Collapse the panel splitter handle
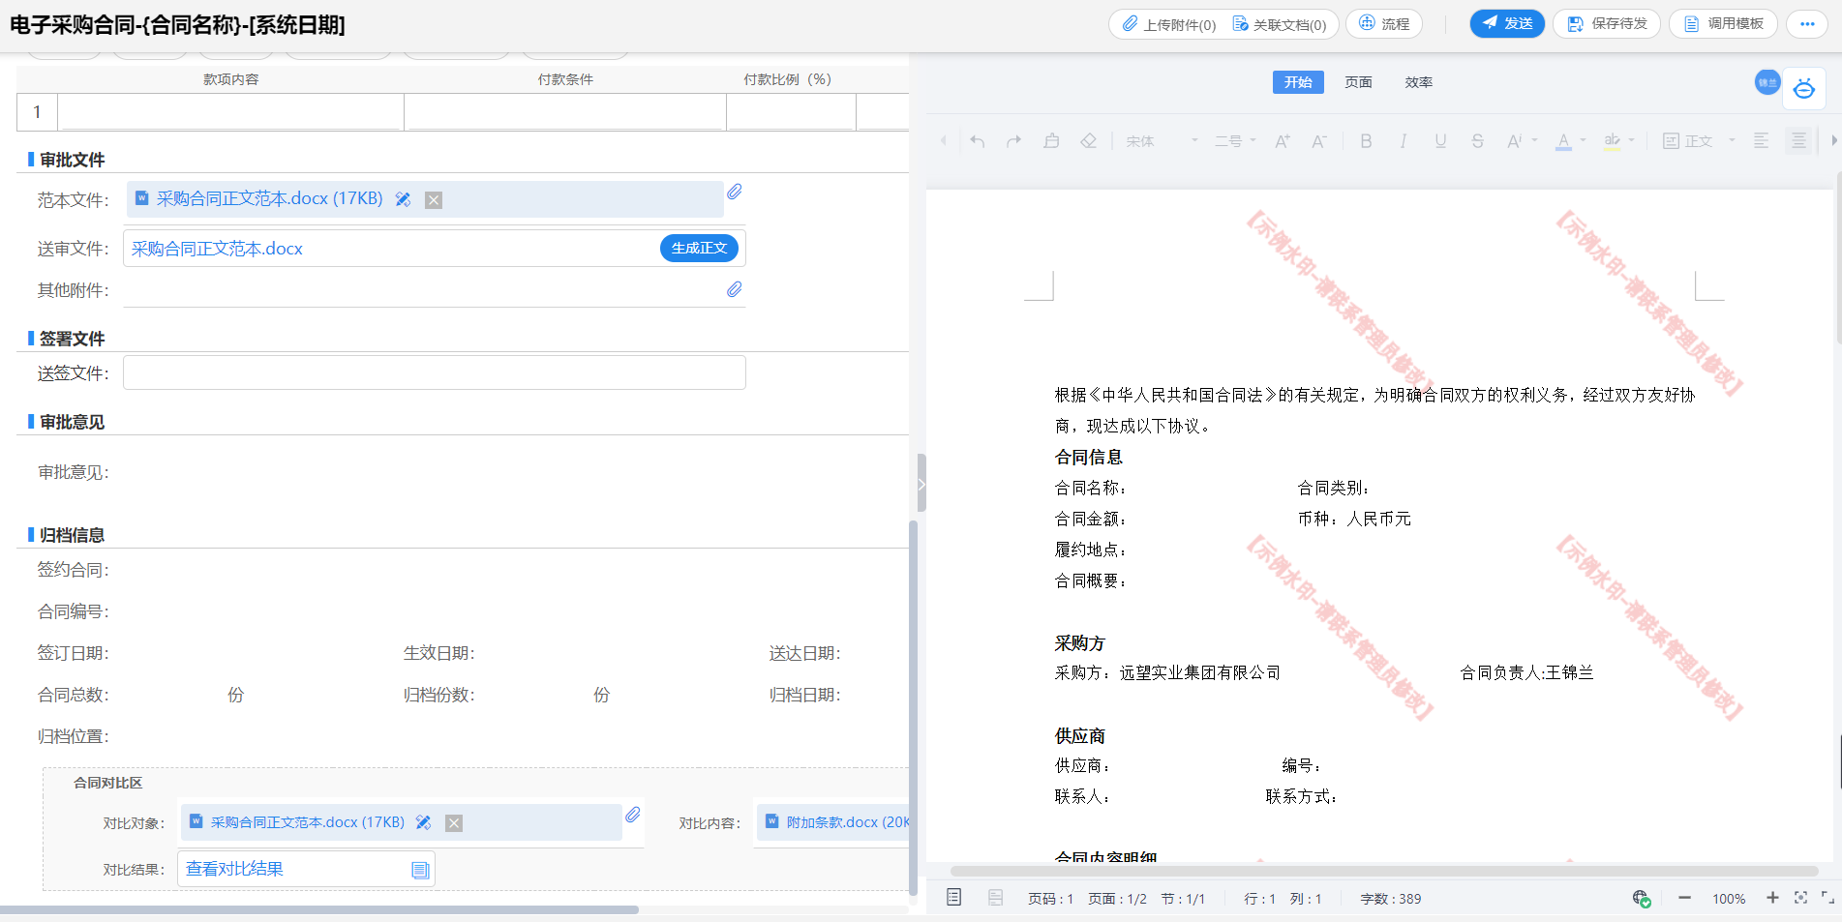Viewport: 1842px width, 922px height. tap(921, 483)
